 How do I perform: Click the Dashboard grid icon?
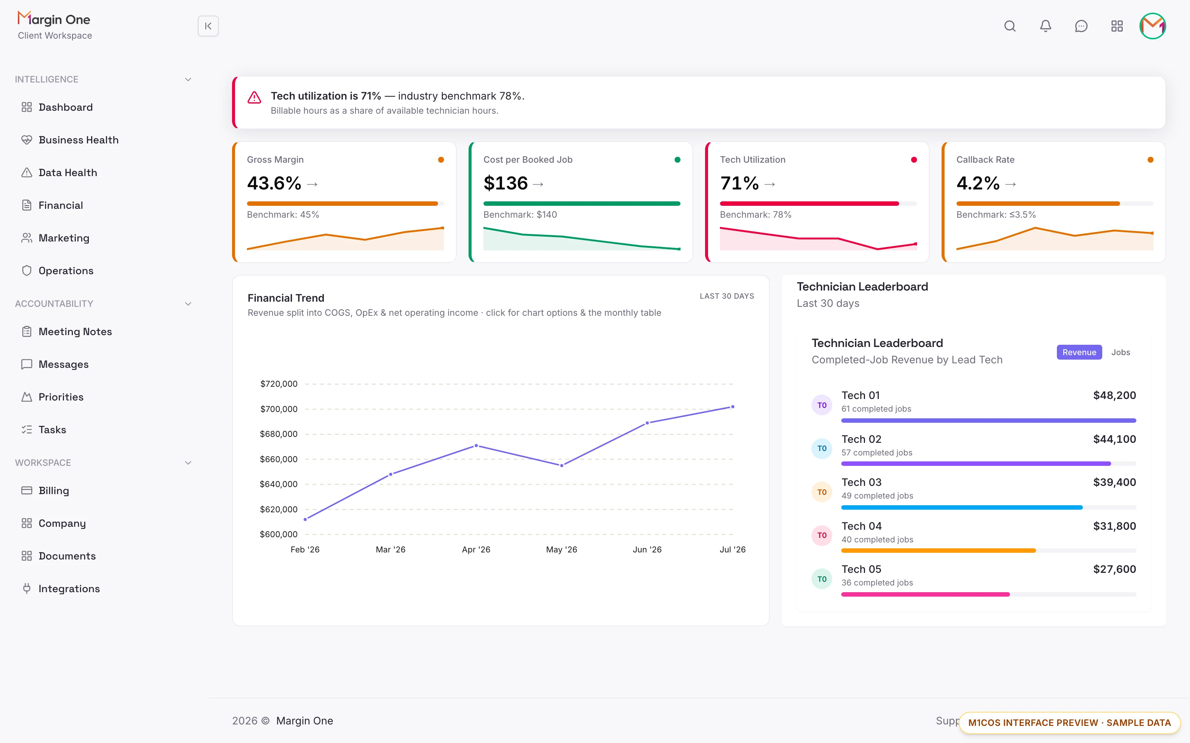(x=26, y=107)
